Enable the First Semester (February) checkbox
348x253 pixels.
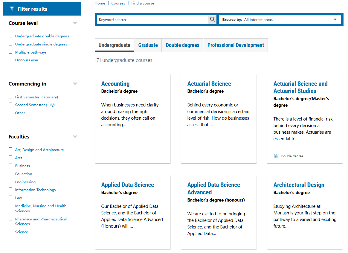tap(10, 97)
